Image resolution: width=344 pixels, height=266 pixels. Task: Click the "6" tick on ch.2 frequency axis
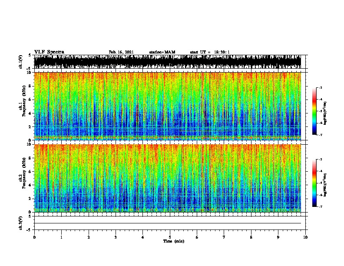click(30, 172)
